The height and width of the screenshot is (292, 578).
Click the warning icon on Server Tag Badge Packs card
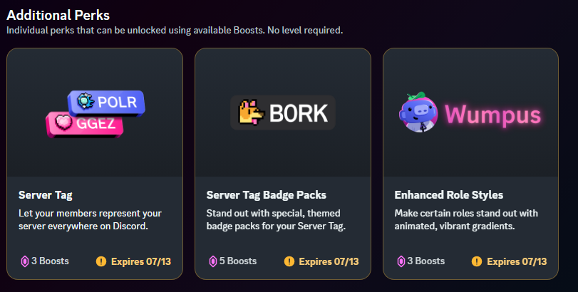tap(289, 261)
